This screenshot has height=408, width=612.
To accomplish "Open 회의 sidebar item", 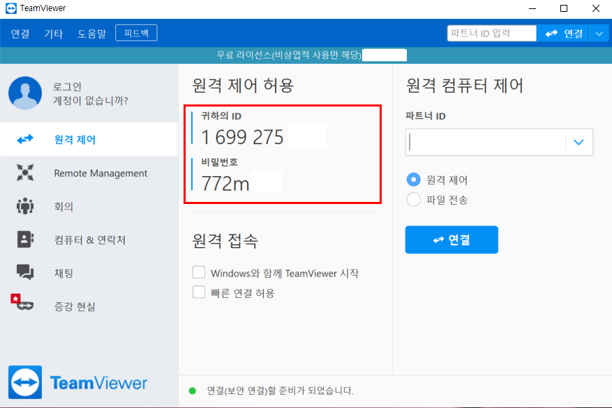I will pos(89,206).
